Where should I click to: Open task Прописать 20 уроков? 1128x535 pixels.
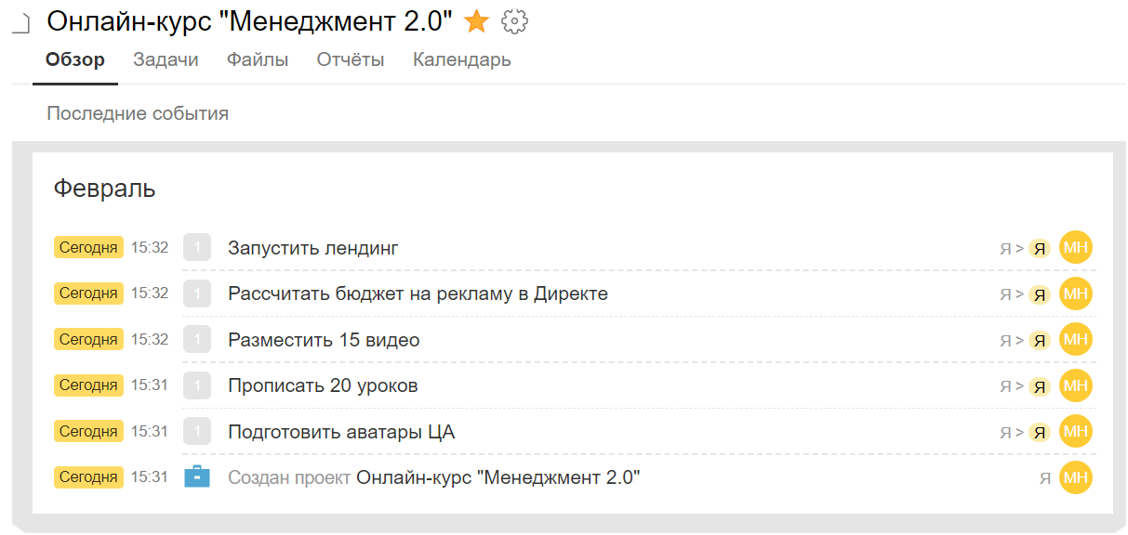click(323, 385)
